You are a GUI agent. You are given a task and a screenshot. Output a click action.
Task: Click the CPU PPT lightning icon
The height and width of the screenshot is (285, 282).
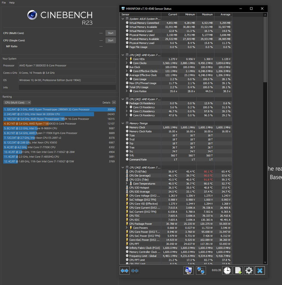click(127, 244)
